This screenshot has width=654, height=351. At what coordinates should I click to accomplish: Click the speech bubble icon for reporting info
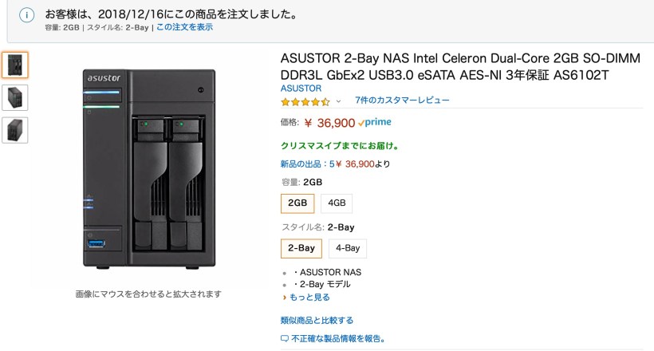[x=285, y=338]
